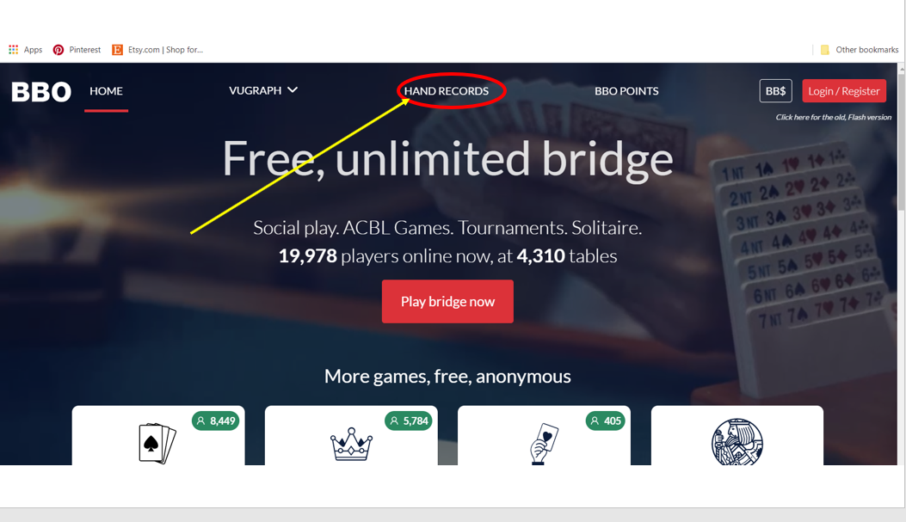Screen dimensions: 906x522
Task: Open the VUGRAPH menu
Action: [256, 90]
